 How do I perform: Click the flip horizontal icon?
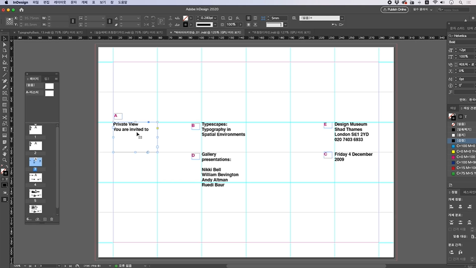pyautogui.click(x=146, y=25)
